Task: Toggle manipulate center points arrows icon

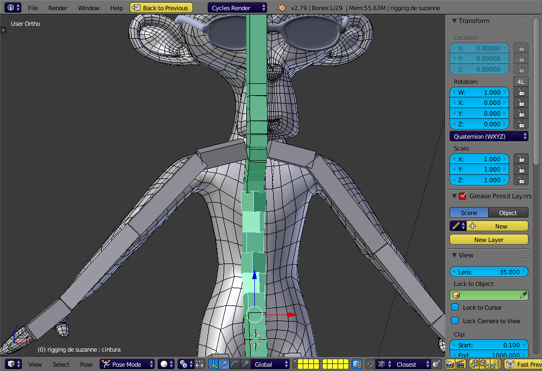Action: coord(199,364)
